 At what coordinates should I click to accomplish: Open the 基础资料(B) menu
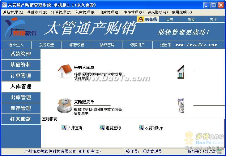pyautogui.click(x=37, y=12)
